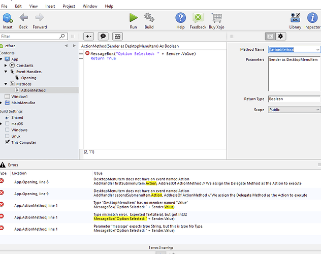Switch to inspector ID panel button
This screenshot has height=254, width=321.
270,37
